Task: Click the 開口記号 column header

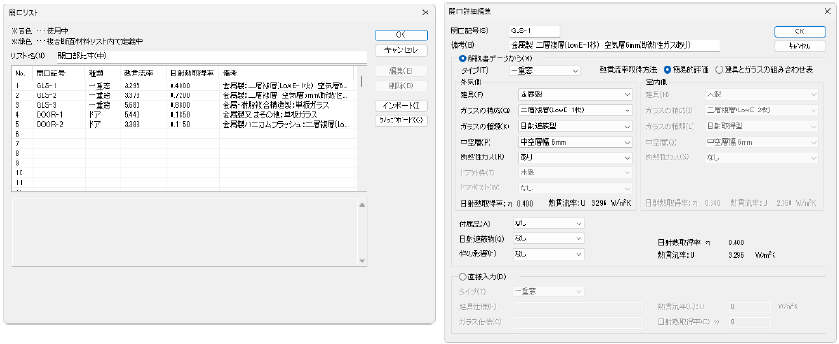Action: 59,74
